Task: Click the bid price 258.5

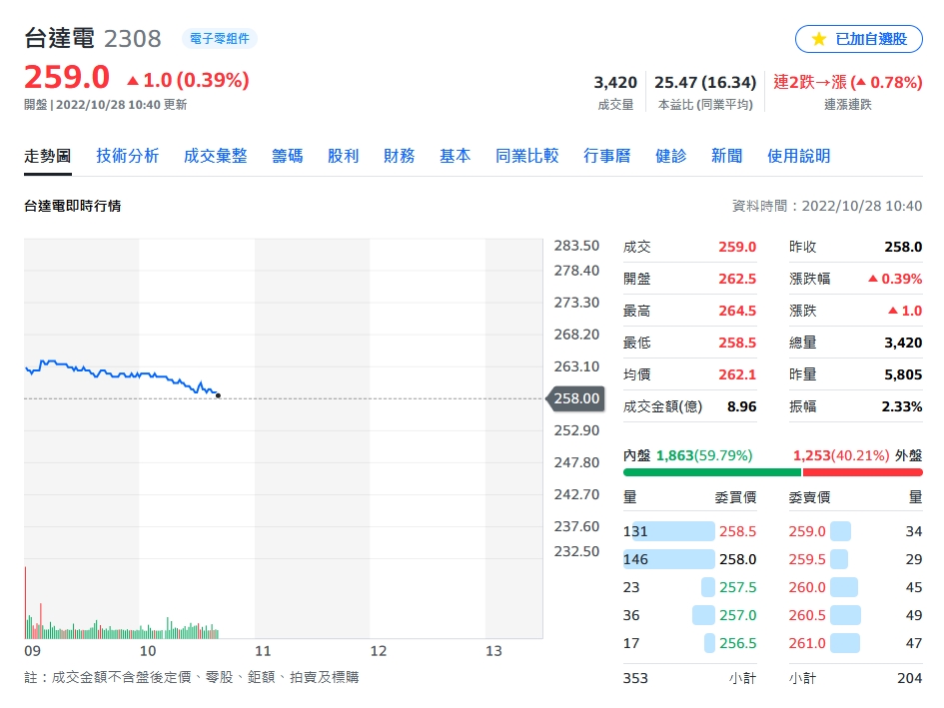Action: (x=737, y=531)
